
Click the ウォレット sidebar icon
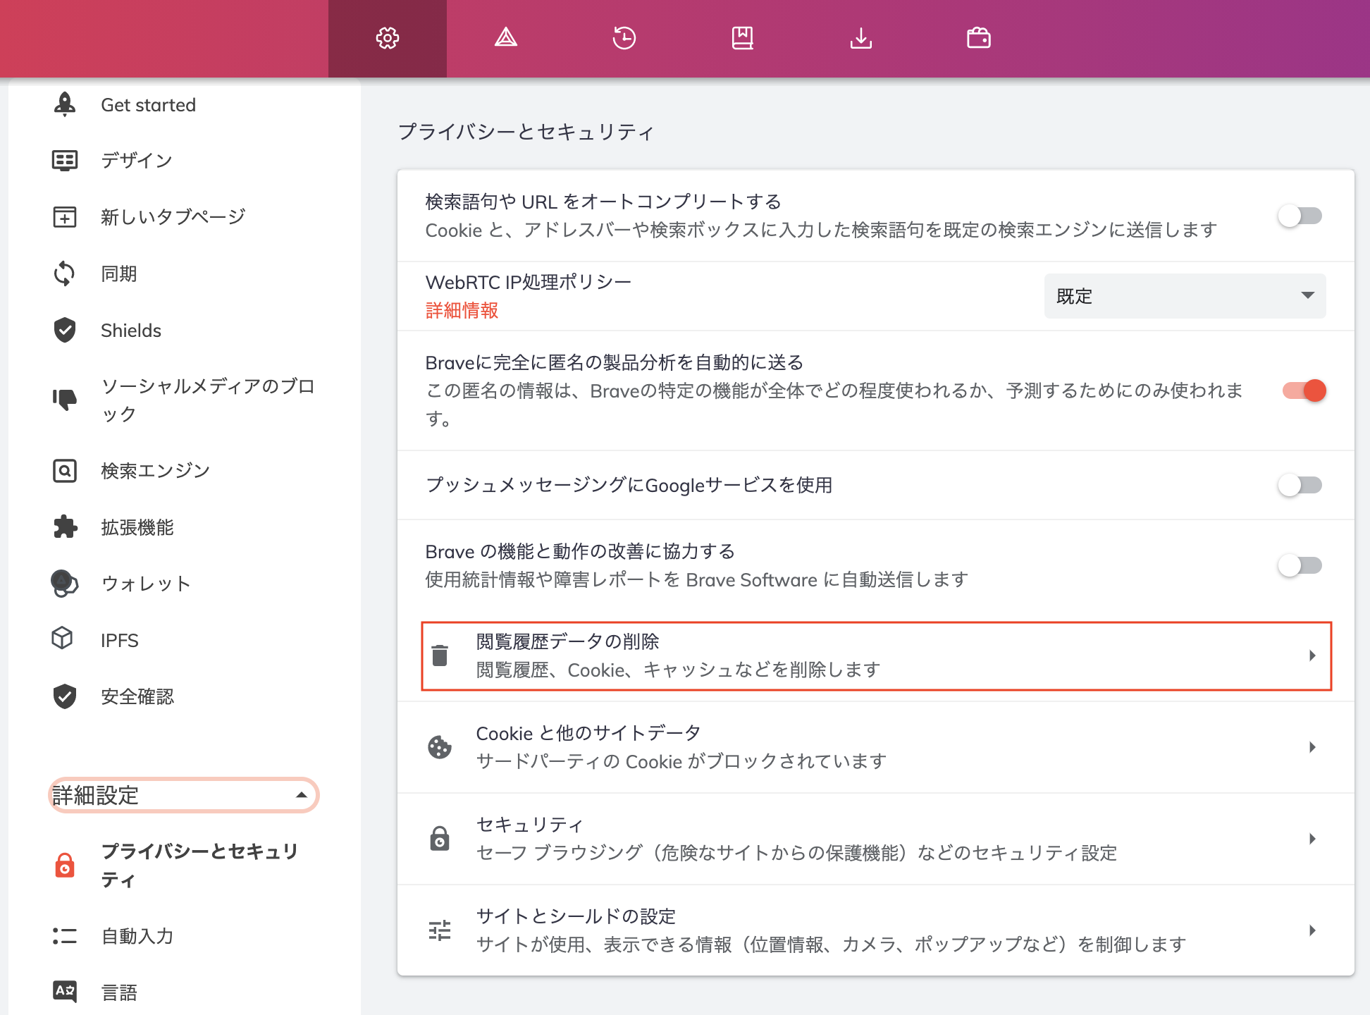pos(65,584)
